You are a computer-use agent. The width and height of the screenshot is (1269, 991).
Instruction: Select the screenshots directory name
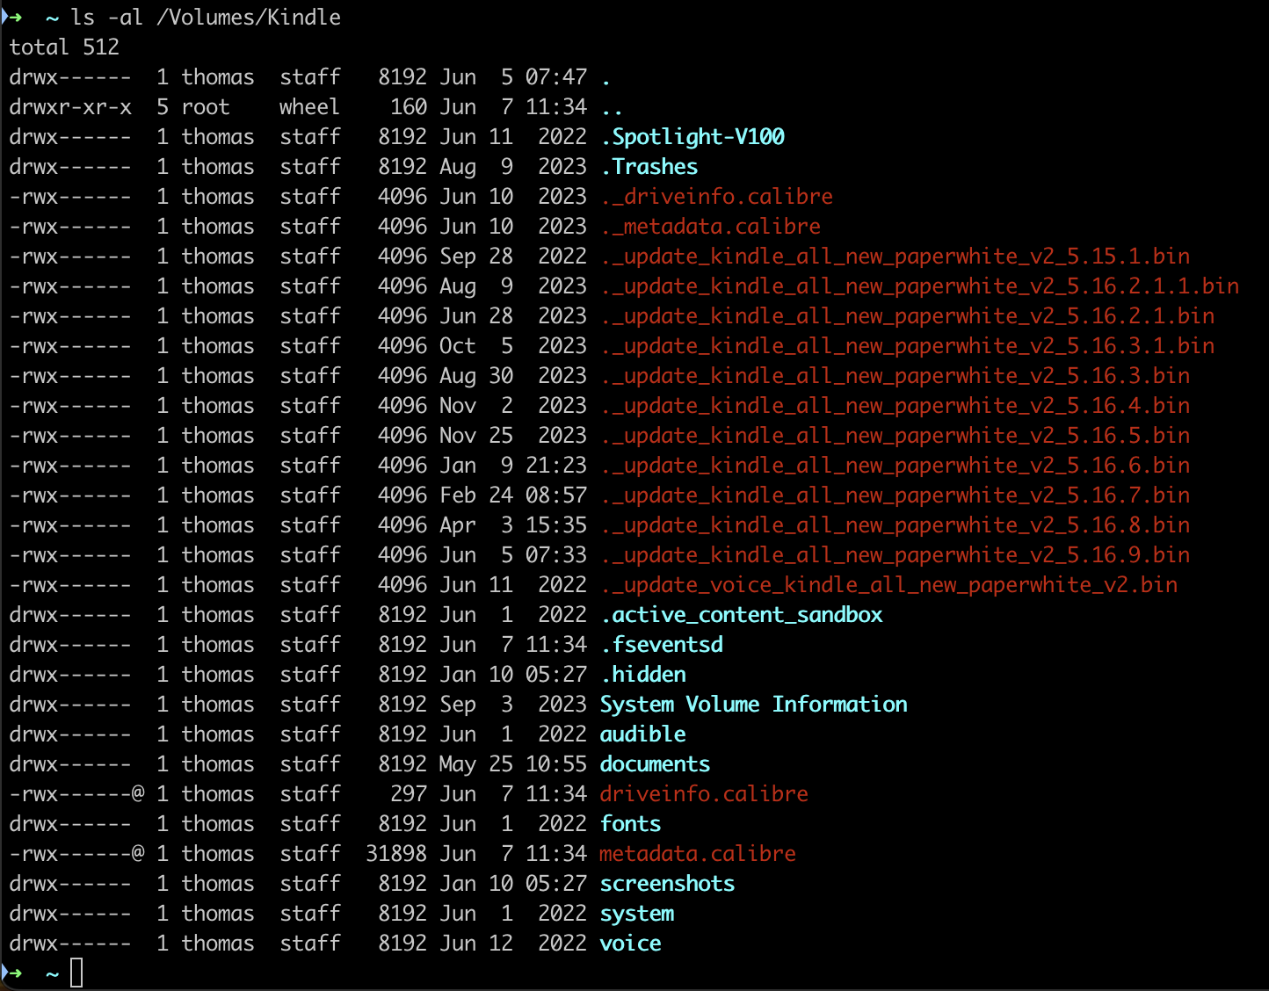667,884
